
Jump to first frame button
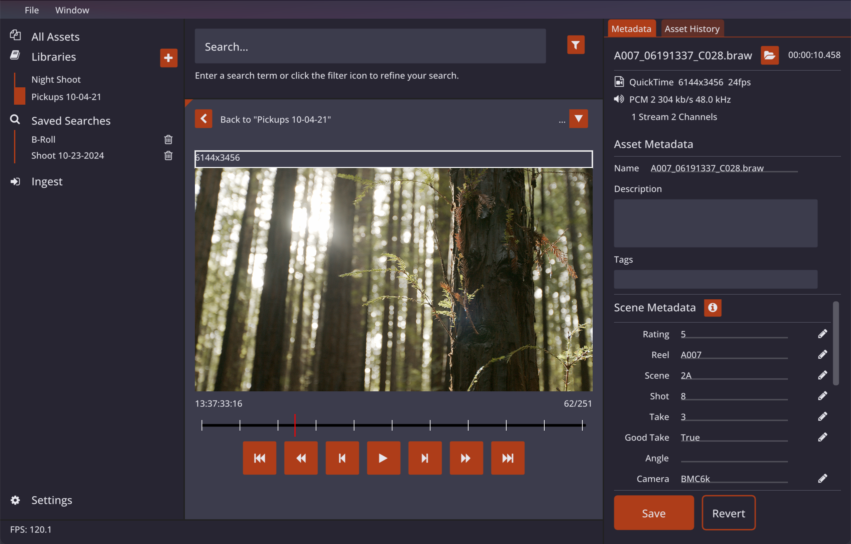point(259,458)
